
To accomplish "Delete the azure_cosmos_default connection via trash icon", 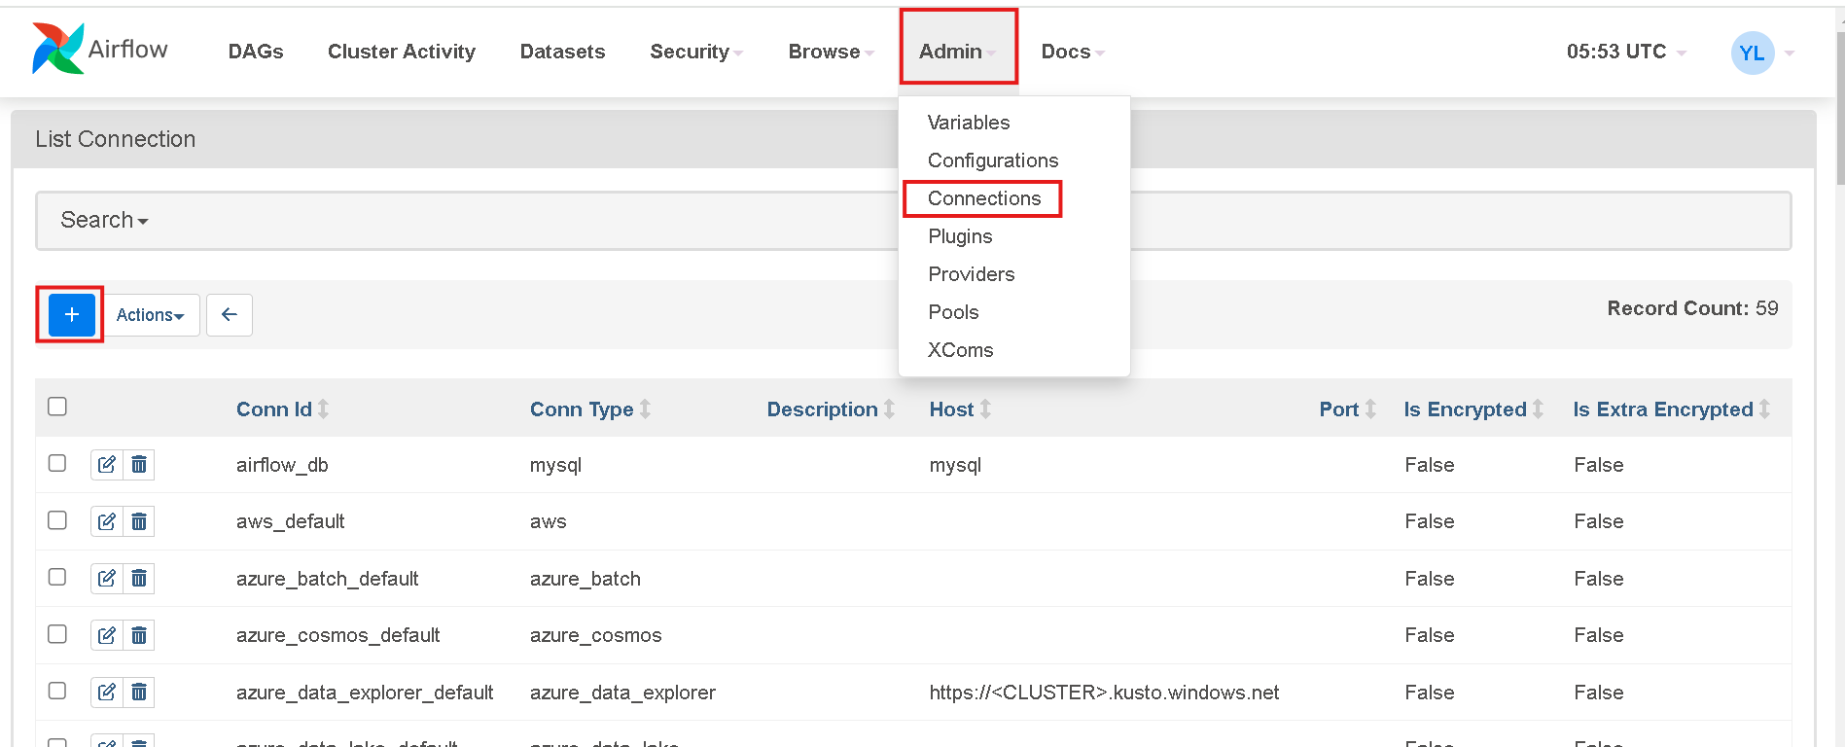I will (x=139, y=635).
